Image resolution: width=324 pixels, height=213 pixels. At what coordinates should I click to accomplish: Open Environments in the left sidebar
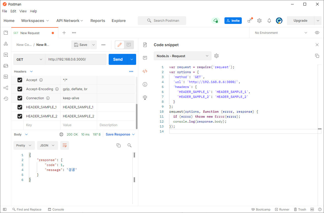(6, 55)
